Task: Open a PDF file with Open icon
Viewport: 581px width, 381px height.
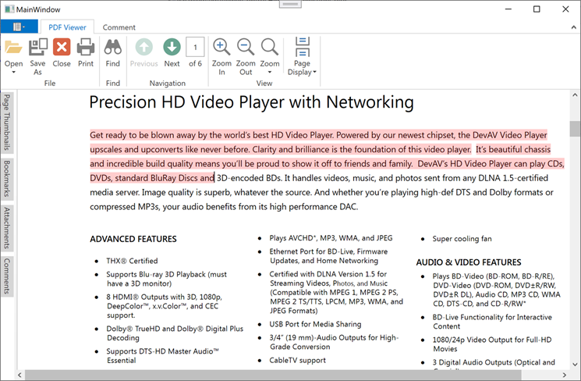Action: [14, 48]
